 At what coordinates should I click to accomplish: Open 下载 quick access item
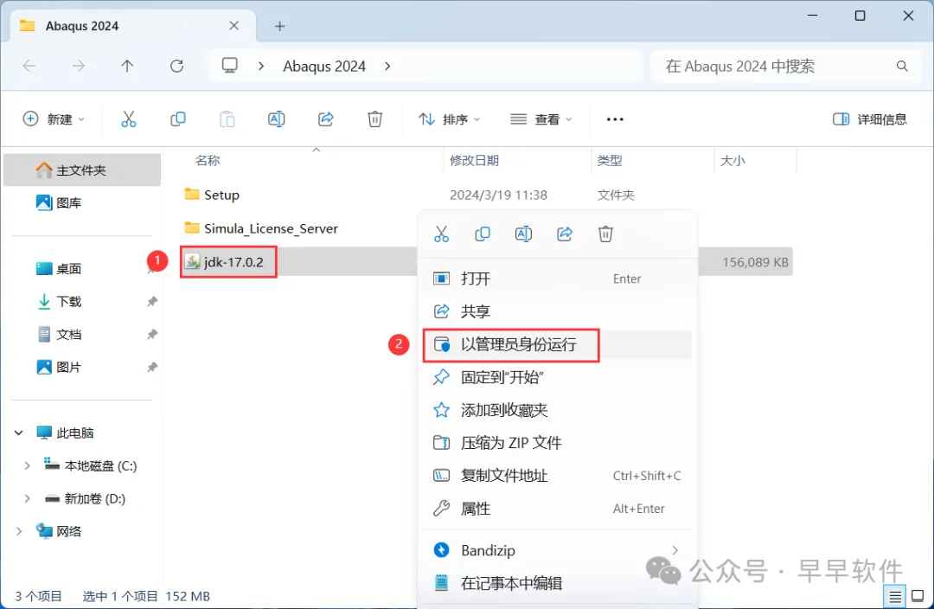[82, 302]
